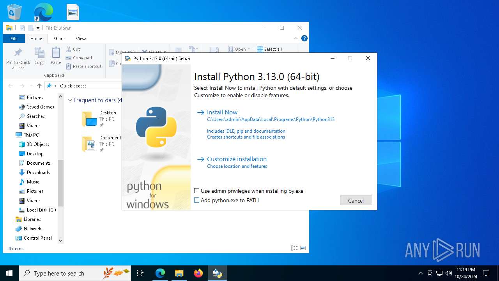Enable Use admin privileges when installing py.exe
Image resolution: width=499 pixels, height=281 pixels.
[x=197, y=191]
